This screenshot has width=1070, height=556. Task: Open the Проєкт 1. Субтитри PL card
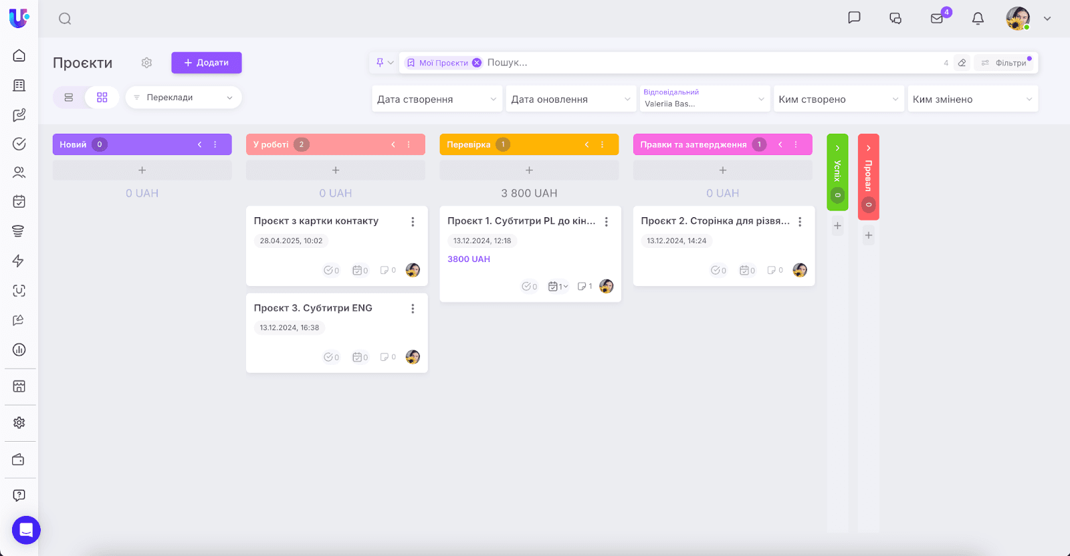point(522,221)
